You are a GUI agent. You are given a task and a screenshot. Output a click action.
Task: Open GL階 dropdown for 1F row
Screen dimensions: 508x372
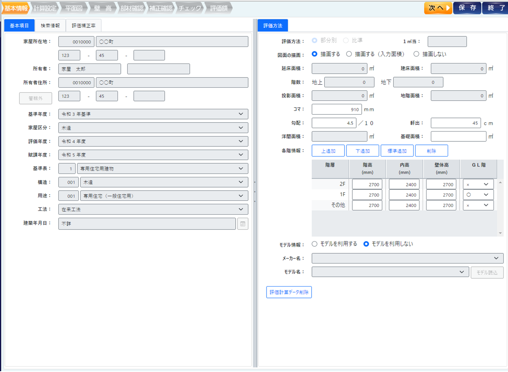pos(478,195)
